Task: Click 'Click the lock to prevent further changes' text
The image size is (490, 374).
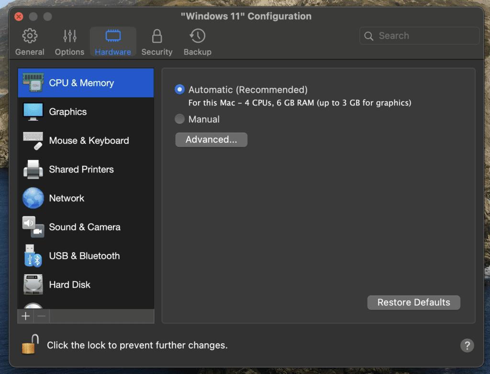Action: 137,345
